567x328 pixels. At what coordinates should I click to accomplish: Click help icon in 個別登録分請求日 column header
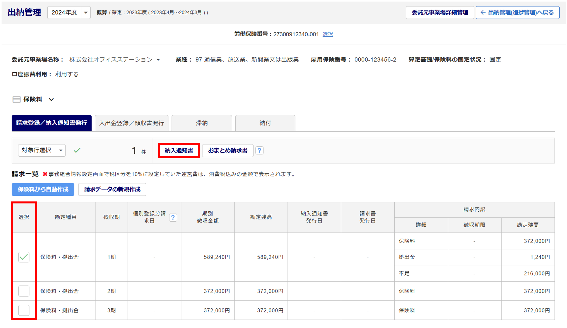pyautogui.click(x=173, y=218)
